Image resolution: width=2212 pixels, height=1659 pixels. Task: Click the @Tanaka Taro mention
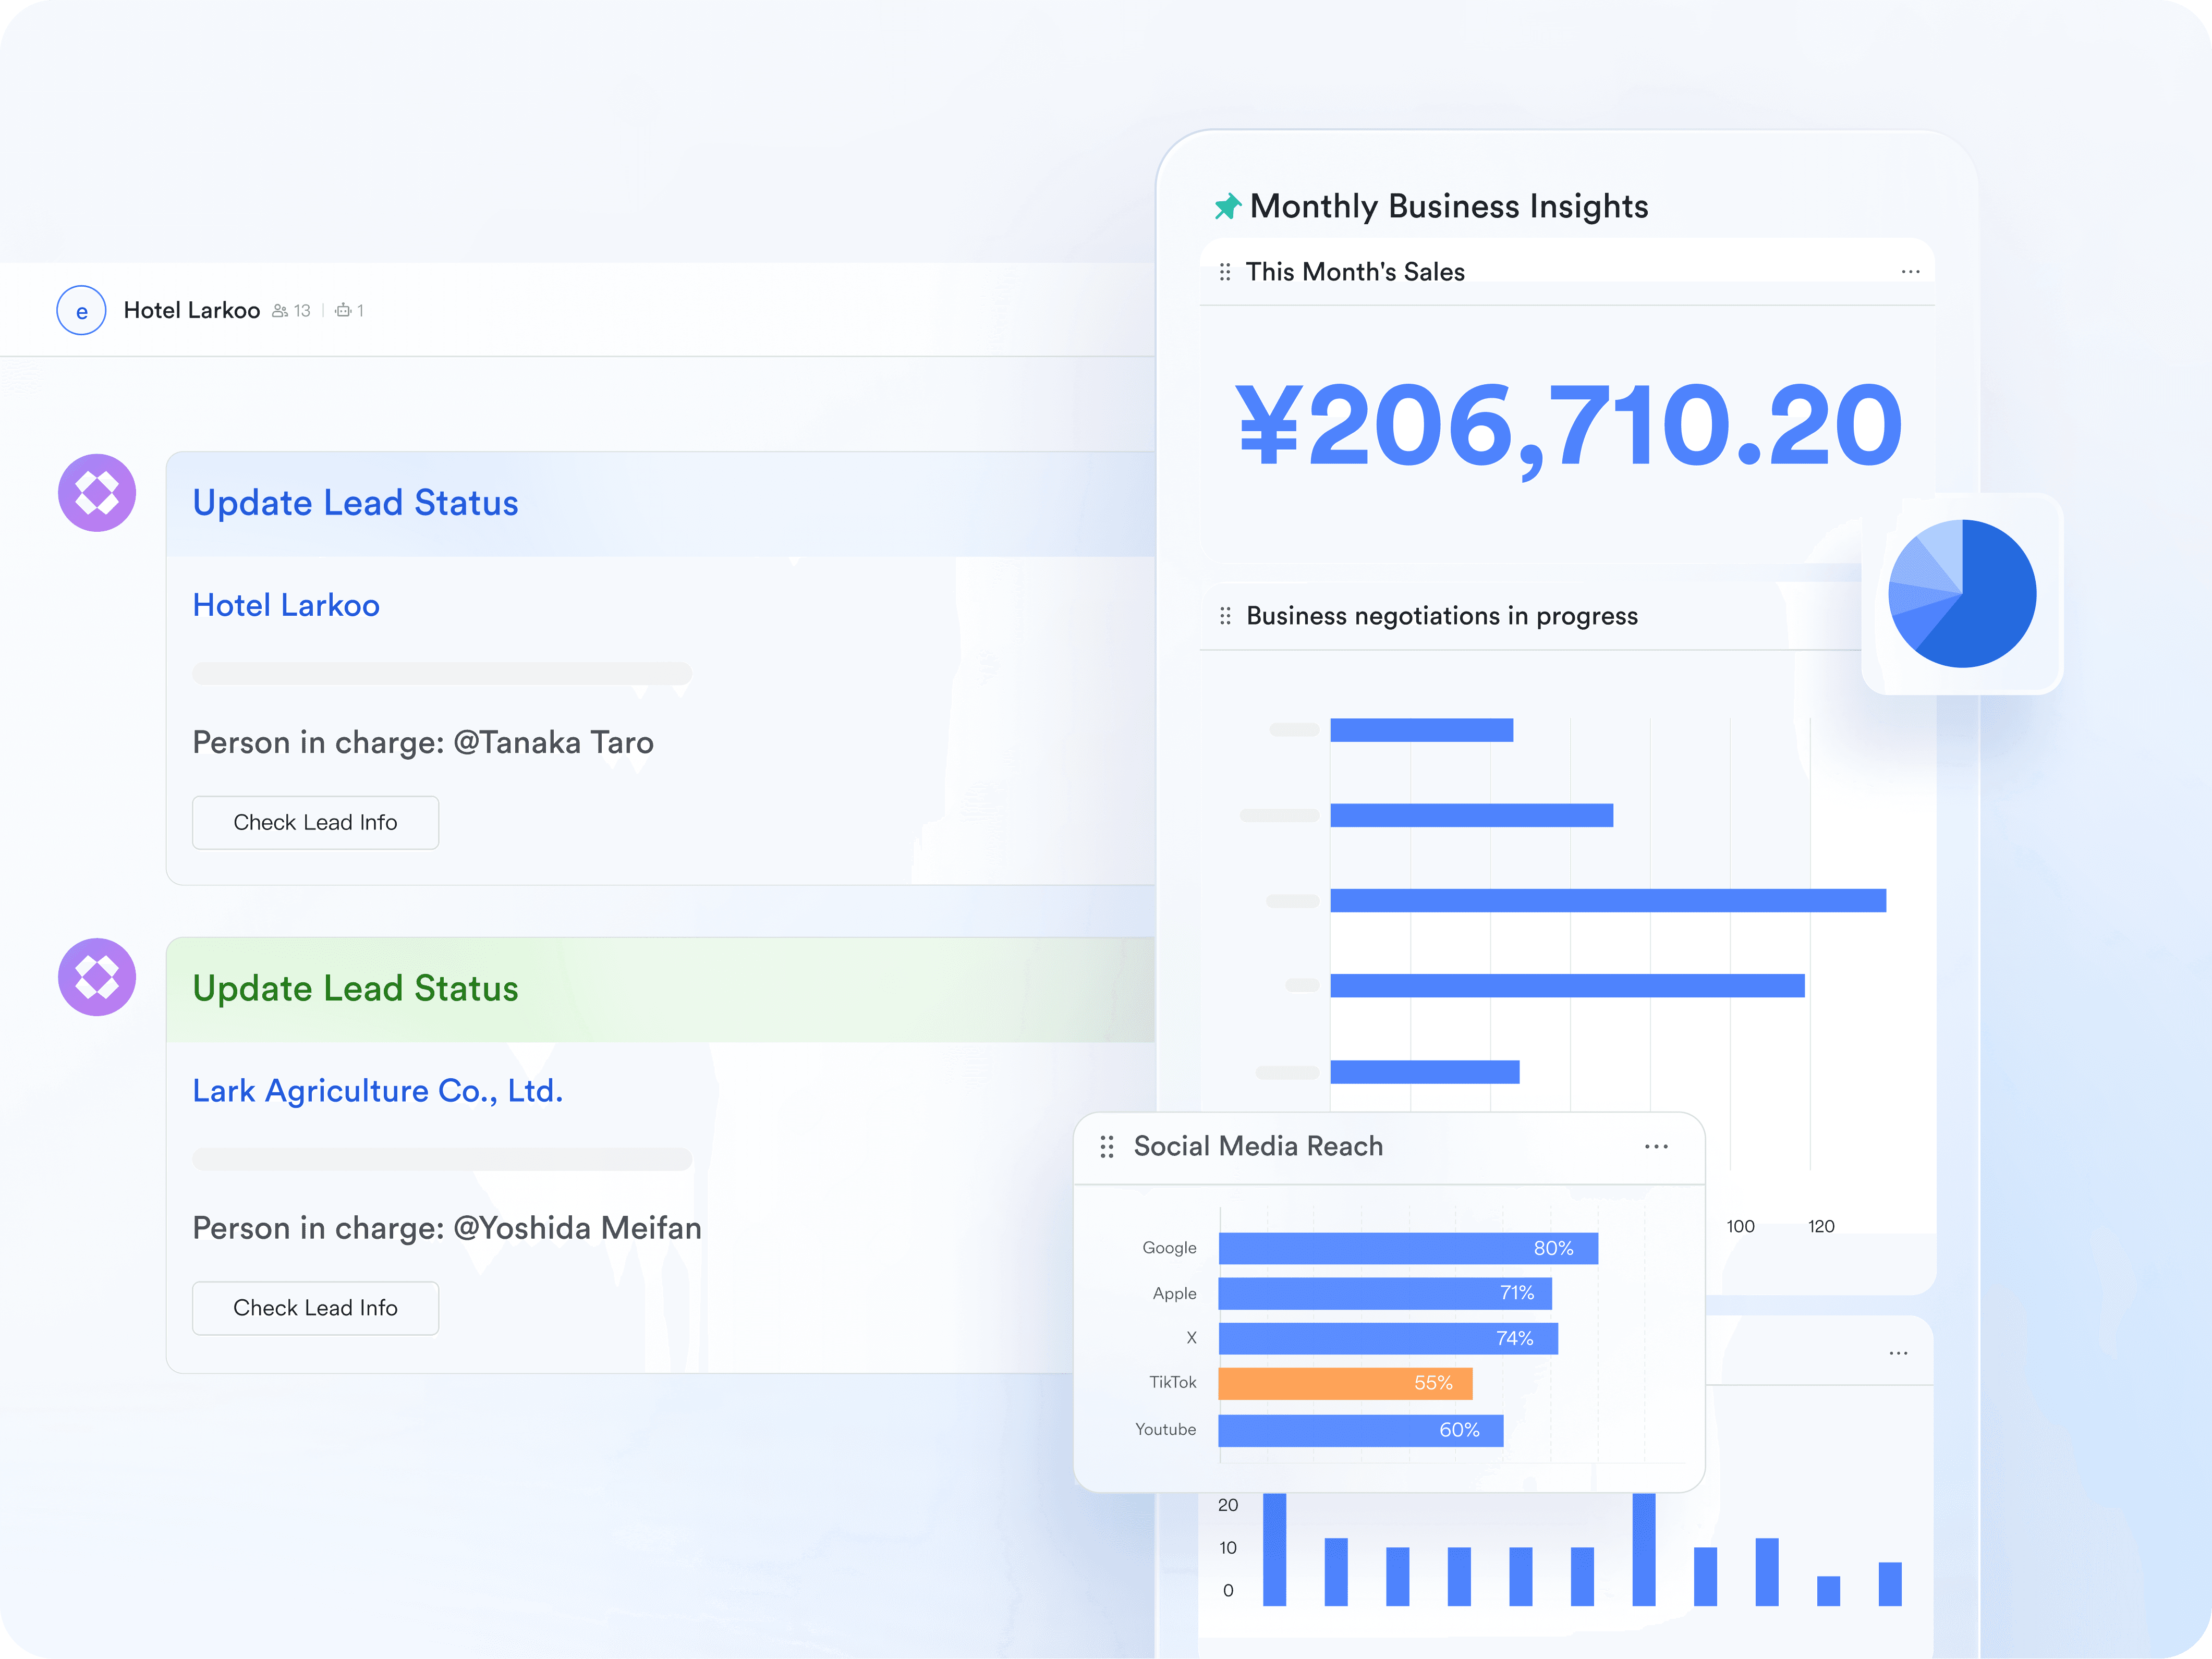click(x=553, y=743)
